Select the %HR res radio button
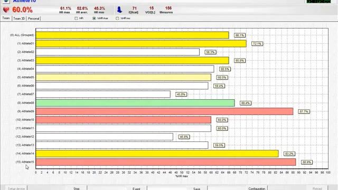Viewport: 338px width, 190px height. (x=117, y=18)
